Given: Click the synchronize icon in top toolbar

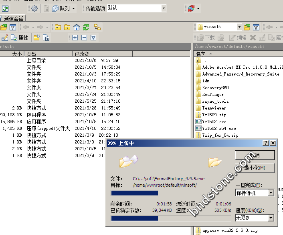Looking at the screenshot, I should pyautogui.click(x=6, y=8).
